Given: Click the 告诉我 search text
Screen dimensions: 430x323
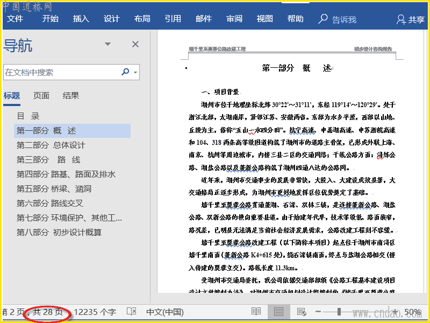Looking at the screenshot, I should coord(344,19).
